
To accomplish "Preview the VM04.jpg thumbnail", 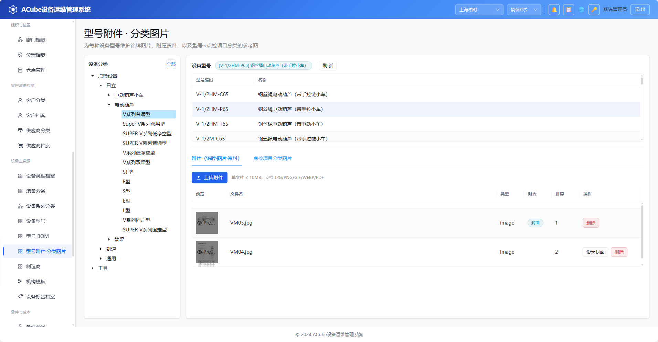I will click(x=207, y=252).
